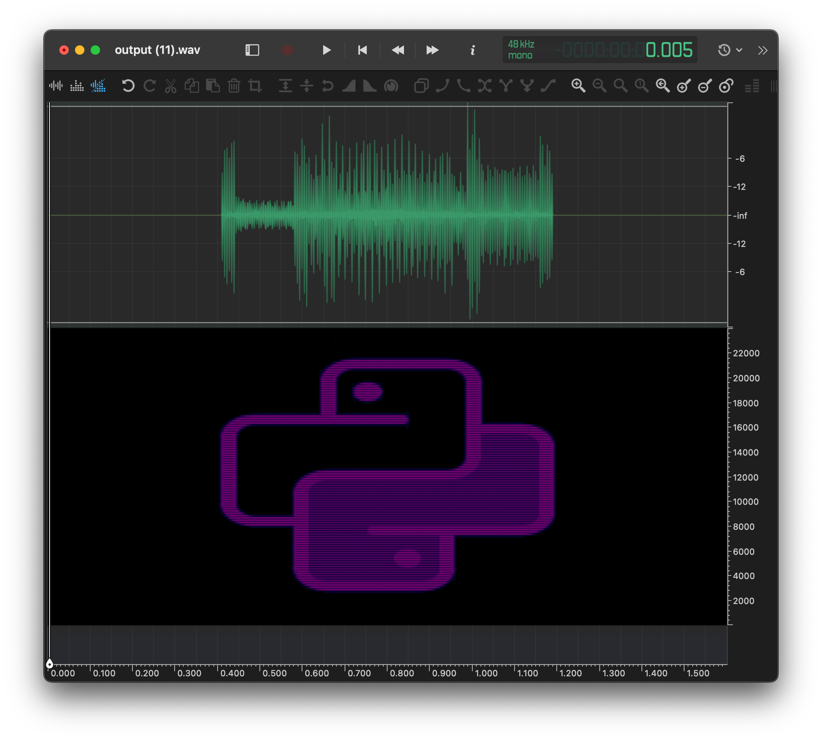Click the vertical zoom in plus icon
The width and height of the screenshot is (822, 740).
[684, 86]
